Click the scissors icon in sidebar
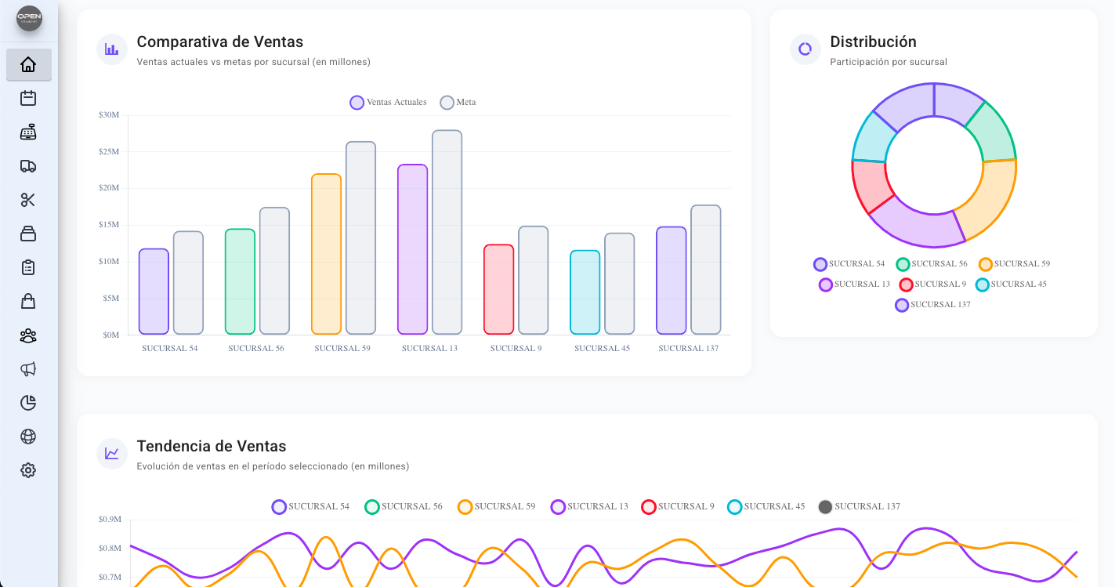1115x587 pixels. click(28, 200)
